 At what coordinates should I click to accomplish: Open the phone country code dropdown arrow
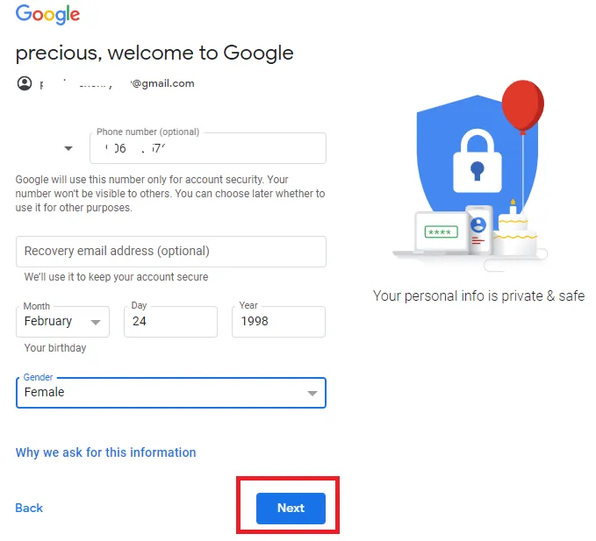[68, 148]
